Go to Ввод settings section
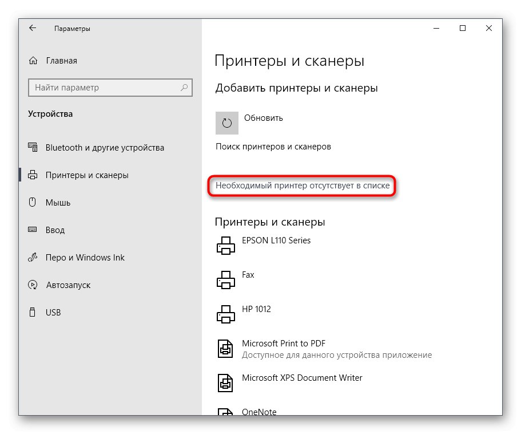Image resolution: width=521 pixels, height=434 pixels. point(55,230)
